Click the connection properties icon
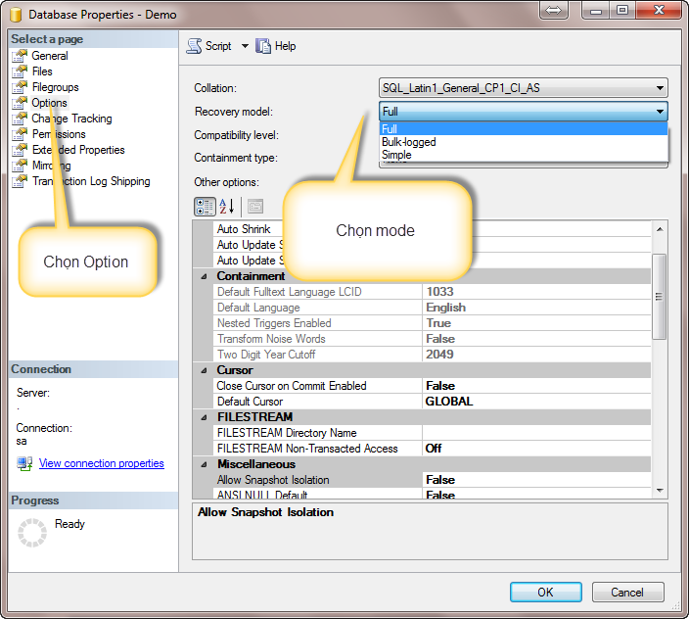Image resolution: width=689 pixels, height=619 pixels. pos(24,463)
